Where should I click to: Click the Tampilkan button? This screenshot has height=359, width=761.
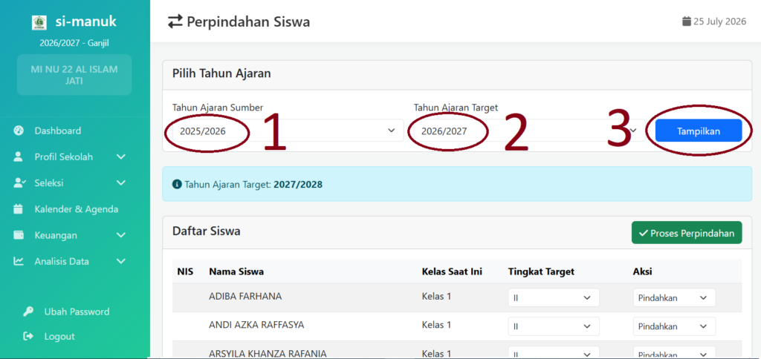(699, 131)
